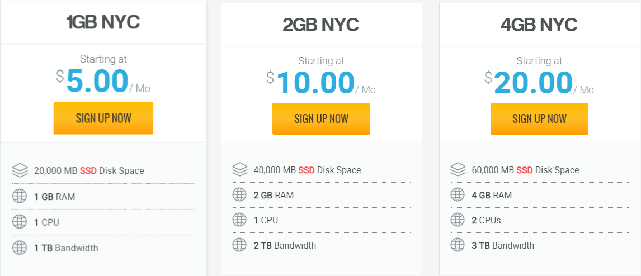Image resolution: width=641 pixels, height=276 pixels.
Task: Click the disk stack icon in 1GB NYC plan
Action: 20,170
